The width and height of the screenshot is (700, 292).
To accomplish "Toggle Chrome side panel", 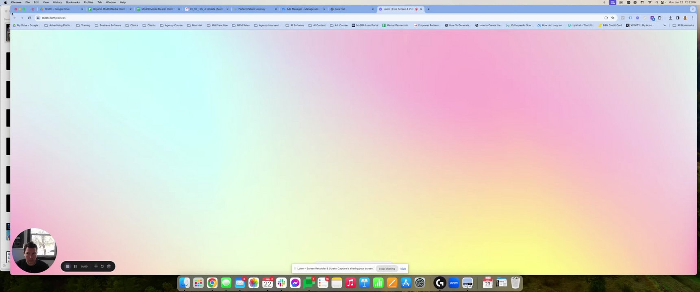I will coord(678,18).
